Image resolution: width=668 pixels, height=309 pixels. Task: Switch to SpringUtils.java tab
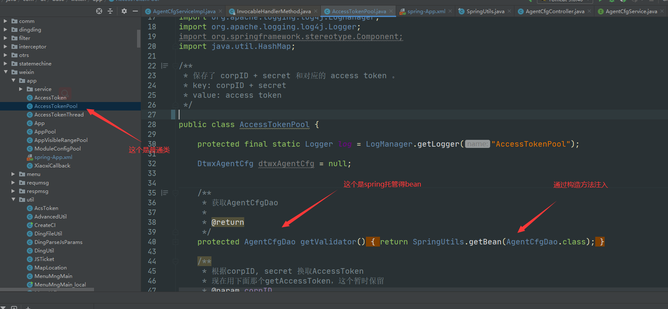[485, 11]
